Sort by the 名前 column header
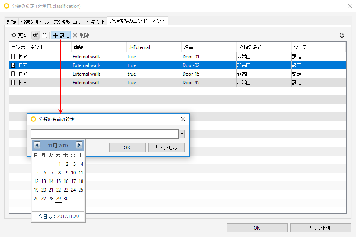This screenshot has width=356, height=237. click(209, 47)
